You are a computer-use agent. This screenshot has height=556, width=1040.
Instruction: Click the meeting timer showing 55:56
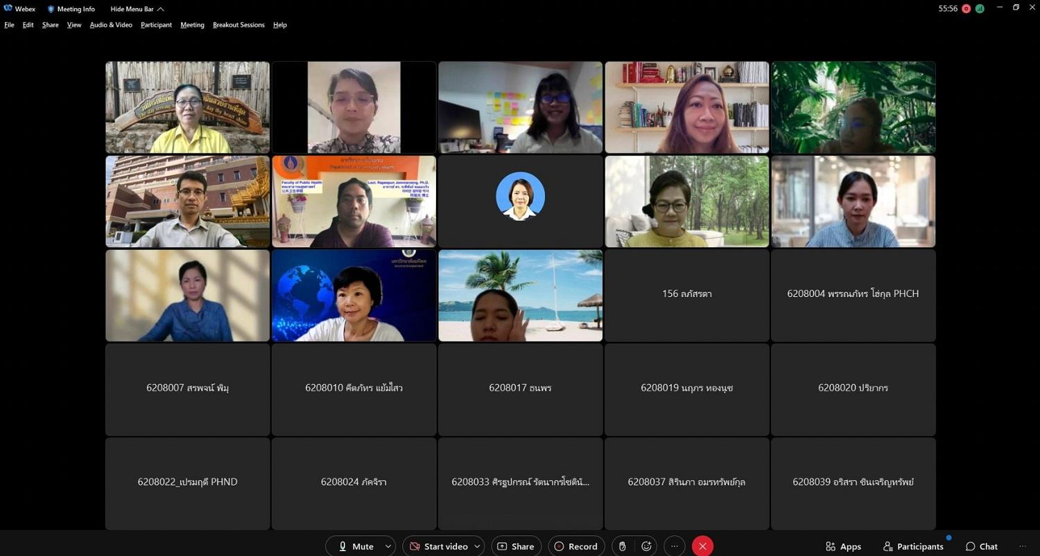(948, 8)
